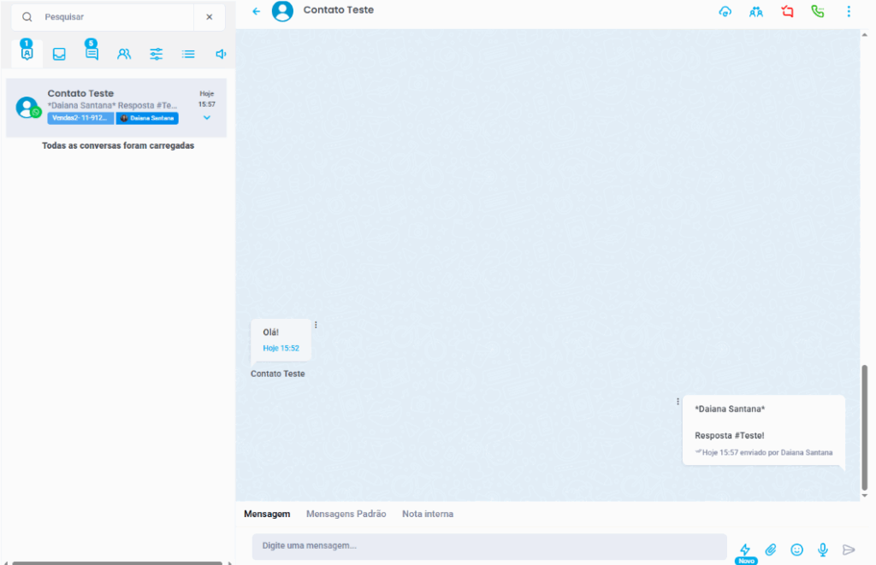
Task: Open the emoji picker
Action: pyautogui.click(x=796, y=550)
